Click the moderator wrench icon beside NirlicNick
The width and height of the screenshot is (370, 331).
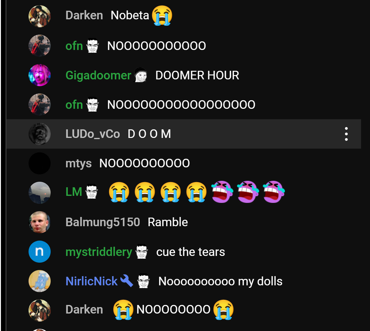127,281
